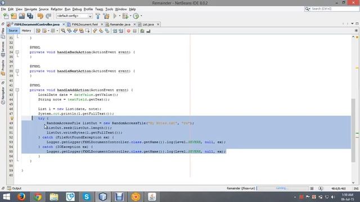Click the Shift Line Left icon
Image resolution: width=360 pixels, height=202 pixels.
tap(115, 31)
